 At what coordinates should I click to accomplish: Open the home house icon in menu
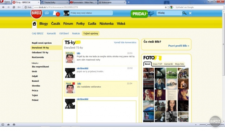click(x=34, y=24)
